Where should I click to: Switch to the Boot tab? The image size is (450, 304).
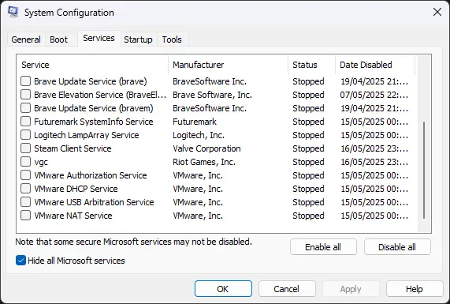point(58,39)
